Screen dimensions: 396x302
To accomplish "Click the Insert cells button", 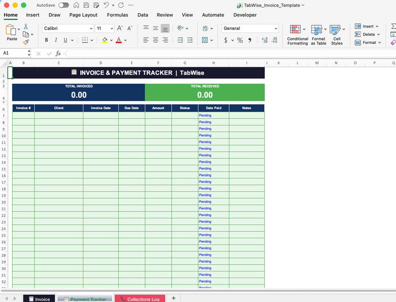I will [367, 26].
